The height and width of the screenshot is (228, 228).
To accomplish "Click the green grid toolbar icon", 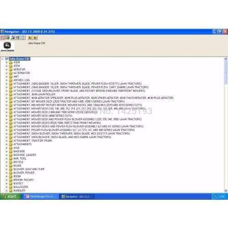I will (x=8, y=37).
